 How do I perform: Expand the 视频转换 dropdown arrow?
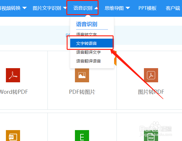[x=24, y=8]
